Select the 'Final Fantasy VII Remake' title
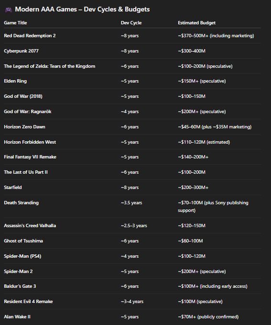This screenshot has height=325, width=271. pos(30,157)
